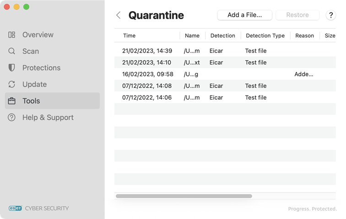Sort by the Detection Type column header

265,36
